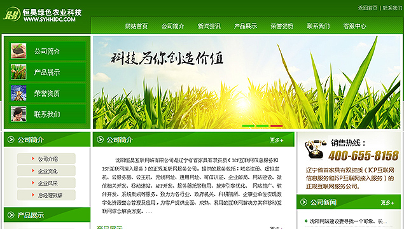
Task: Click the blue thumbnail beside 荣誉资质
Action: click(x=18, y=93)
